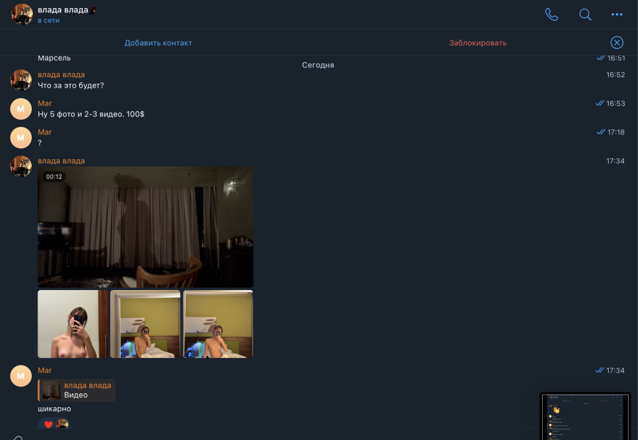Screen dimensions: 638x440
Task: Play the 00:12 video with curtains
Action: (145, 227)
